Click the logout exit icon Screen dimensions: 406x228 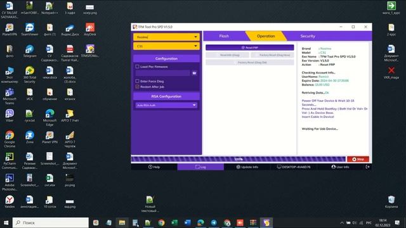coord(367,167)
